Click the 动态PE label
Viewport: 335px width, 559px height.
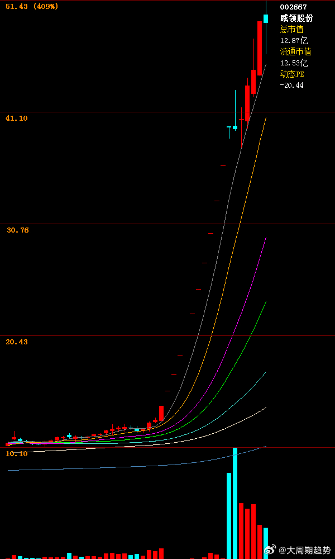[x=292, y=74]
